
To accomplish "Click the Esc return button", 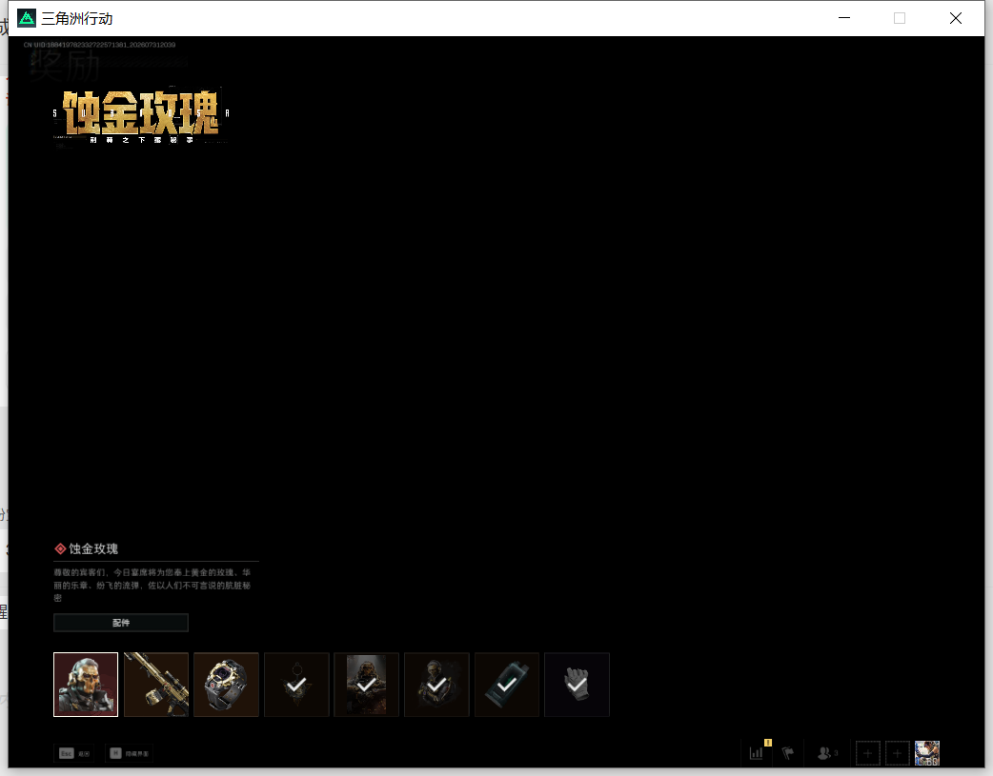I will coord(74,753).
